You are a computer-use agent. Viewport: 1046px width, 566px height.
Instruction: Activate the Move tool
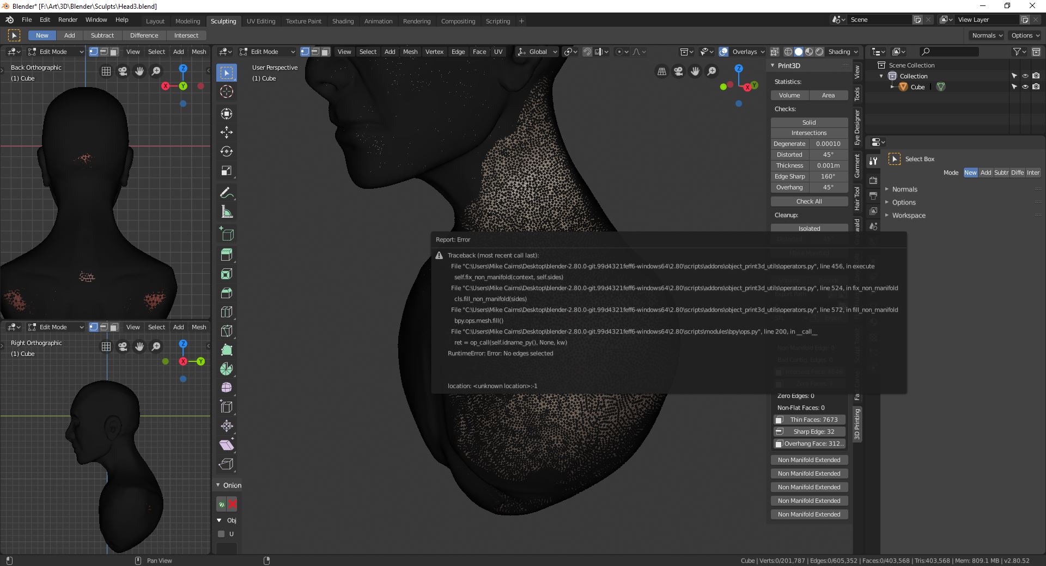tap(227, 132)
